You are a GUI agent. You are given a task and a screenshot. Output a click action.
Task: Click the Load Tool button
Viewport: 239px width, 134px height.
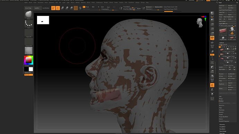click(x=223, y=6)
